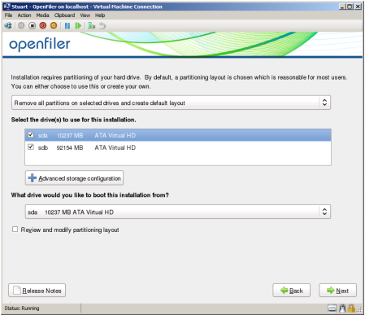Enable Review and modify partitioning layout
Image resolution: width=365 pixels, height=315 pixels.
(x=15, y=230)
